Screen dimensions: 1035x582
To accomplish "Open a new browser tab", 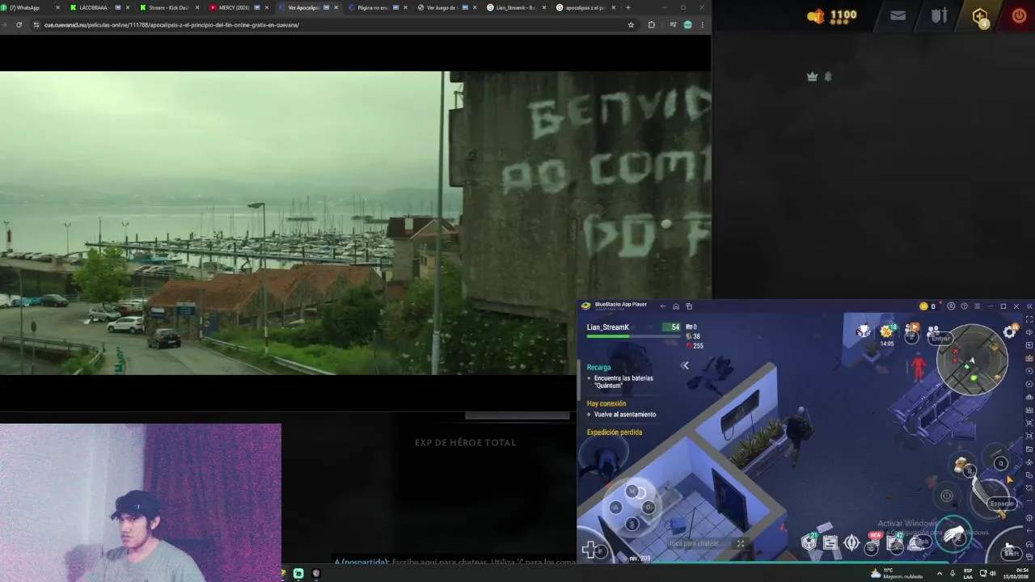I will pyautogui.click(x=627, y=7).
